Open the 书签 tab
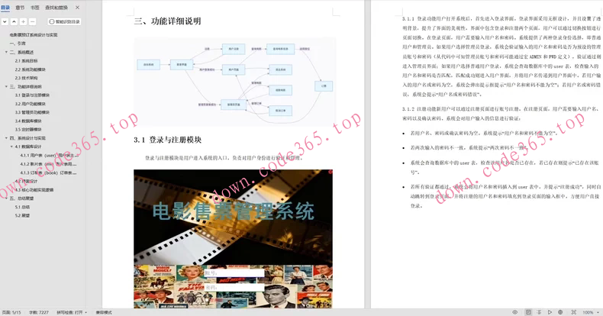Viewport: 603px width, 316px height. [34, 8]
